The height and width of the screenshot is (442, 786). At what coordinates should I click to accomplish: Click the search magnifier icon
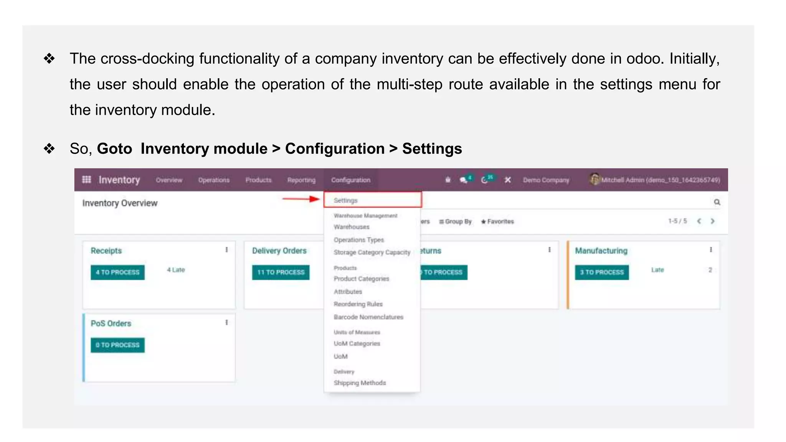click(x=717, y=202)
